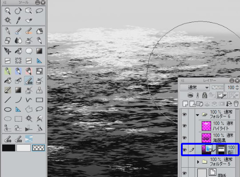The height and width of the screenshot is (177, 240).
Task: Collapse the フォルダー 6 folder
Action: pos(197,115)
